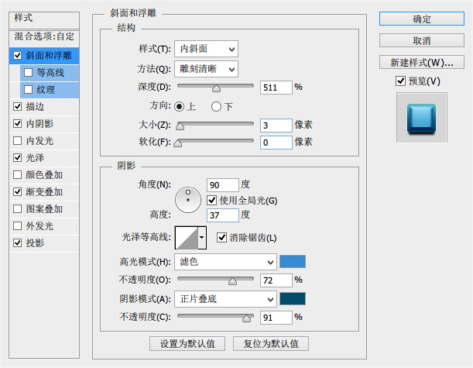Select the 下 direction radio button
Viewport: 473px width, 368px height.
[x=216, y=106]
